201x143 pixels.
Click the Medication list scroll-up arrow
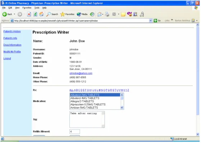point(122,95)
